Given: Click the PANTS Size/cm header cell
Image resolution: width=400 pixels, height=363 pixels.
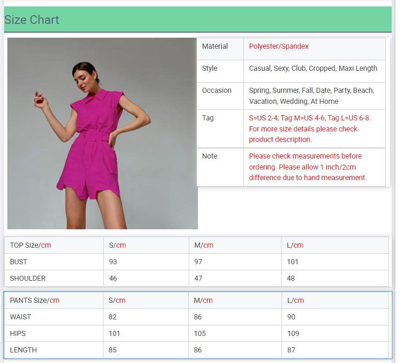Looking at the screenshot, I should tap(34, 301).
